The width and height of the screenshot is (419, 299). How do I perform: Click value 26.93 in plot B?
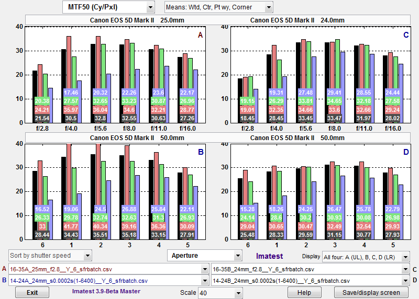pos(188,217)
